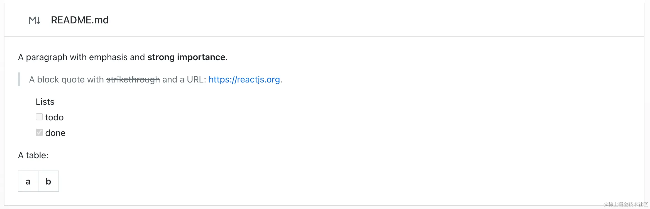
Task: Open the https://reactjs.org link
Action: coord(244,79)
